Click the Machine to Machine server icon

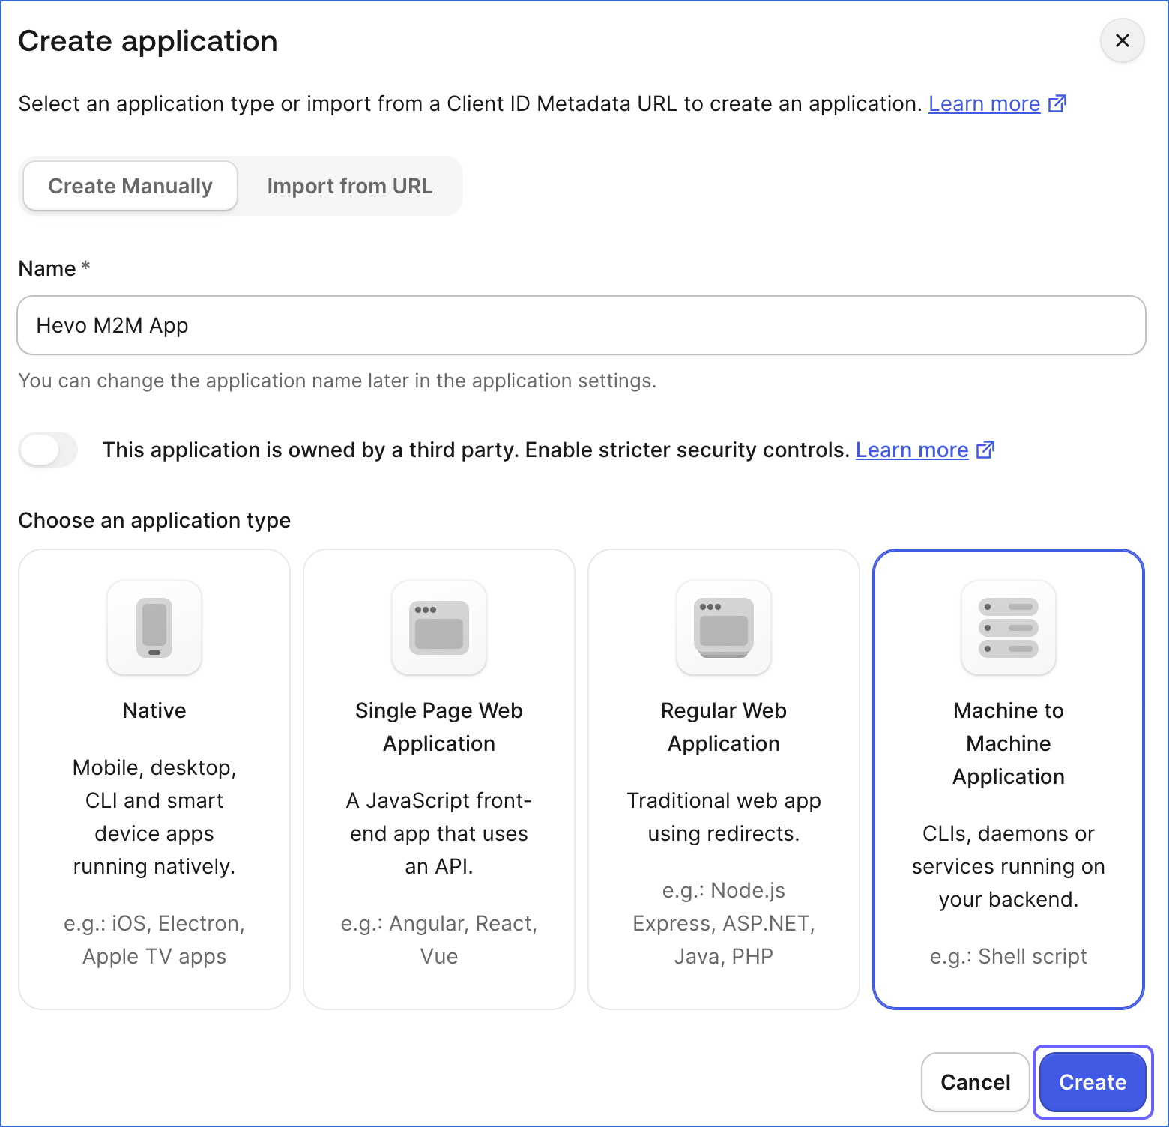1009,628
